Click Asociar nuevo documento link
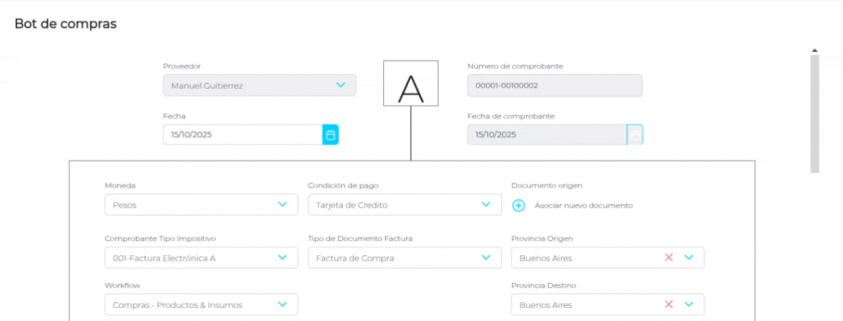This screenshot has height=321, width=843. pyautogui.click(x=584, y=206)
